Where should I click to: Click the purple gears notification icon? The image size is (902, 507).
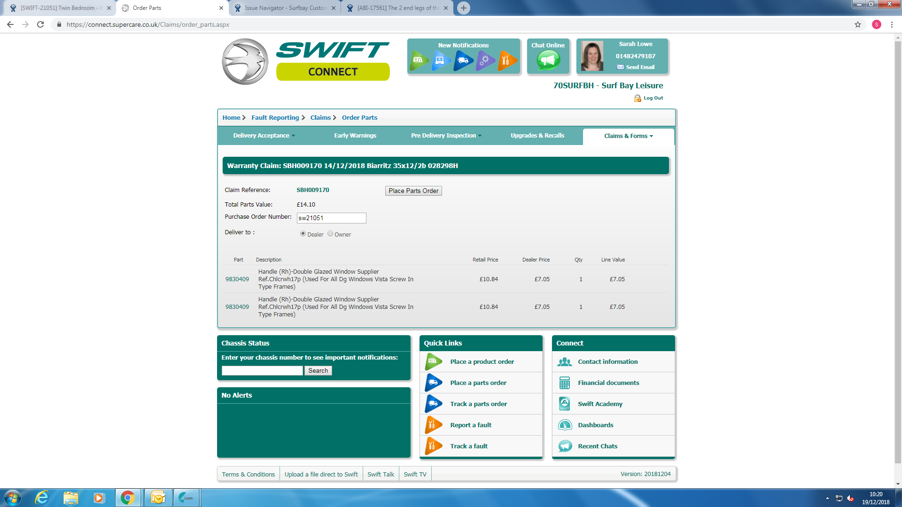click(x=484, y=61)
